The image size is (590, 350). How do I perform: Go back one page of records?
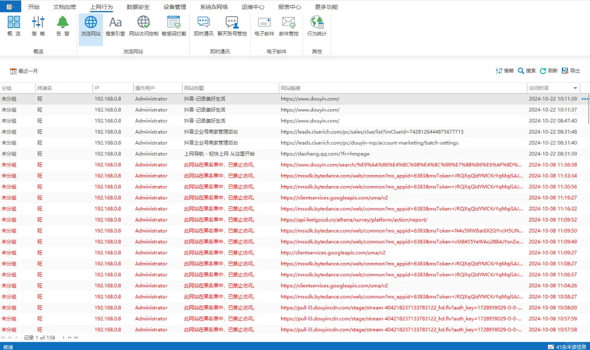click(x=10, y=338)
